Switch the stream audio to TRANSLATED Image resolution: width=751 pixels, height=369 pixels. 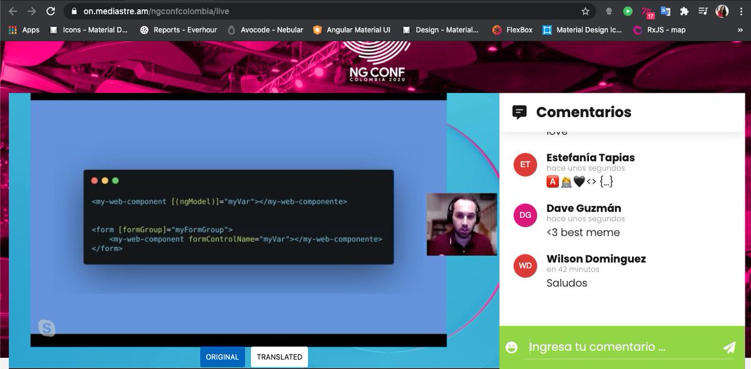(x=279, y=357)
